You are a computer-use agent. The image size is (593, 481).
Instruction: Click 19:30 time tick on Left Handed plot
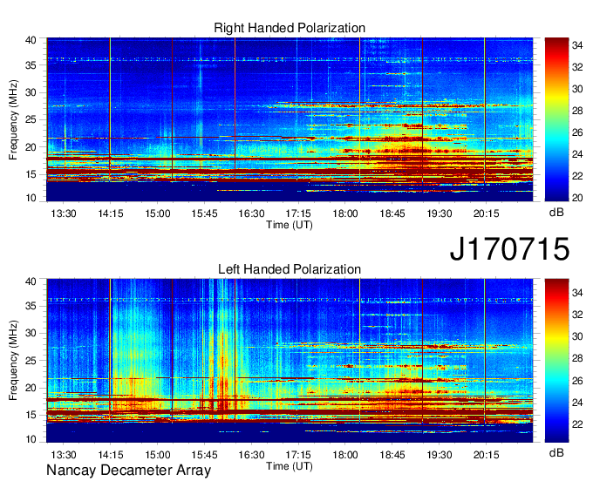pos(440,455)
